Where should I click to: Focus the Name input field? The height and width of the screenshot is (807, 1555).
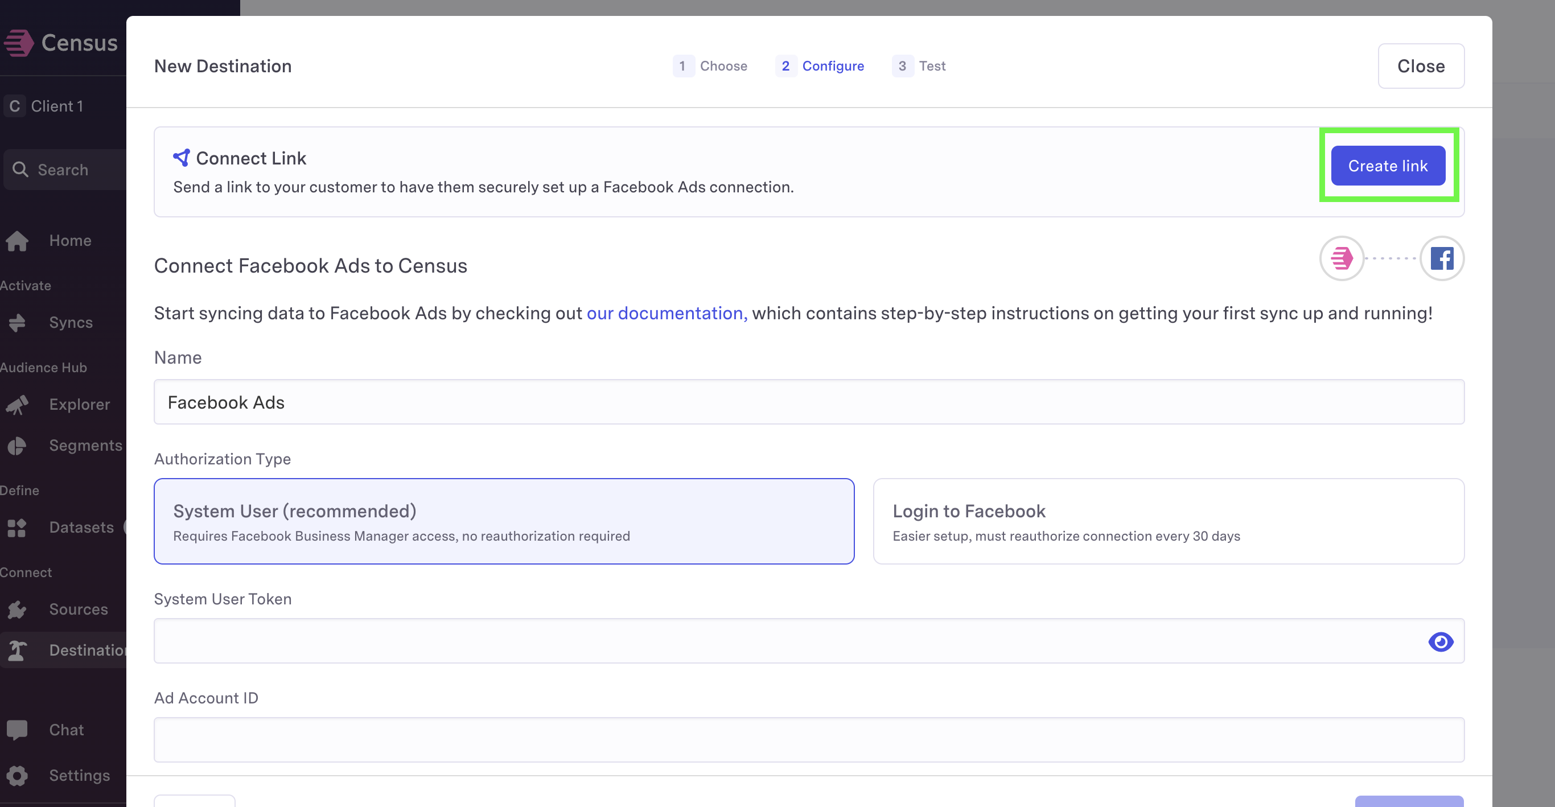pyautogui.click(x=809, y=402)
